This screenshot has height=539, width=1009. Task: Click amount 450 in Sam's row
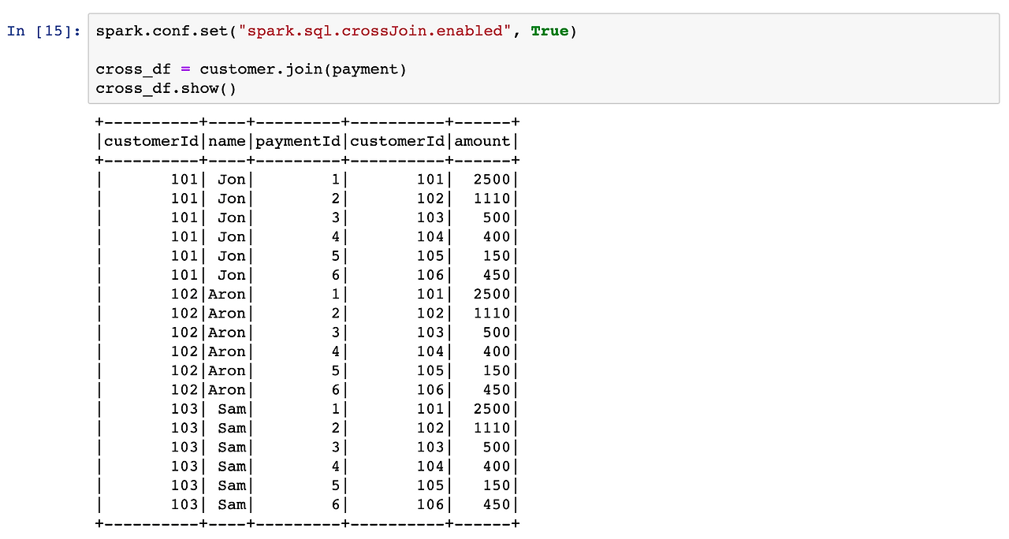pos(497,504)
